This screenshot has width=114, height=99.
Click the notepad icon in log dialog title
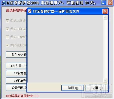click(29, 11)
